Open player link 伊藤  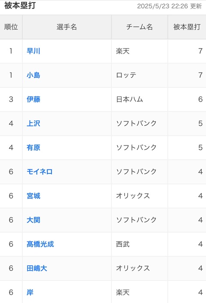click(x=33, y=99)
